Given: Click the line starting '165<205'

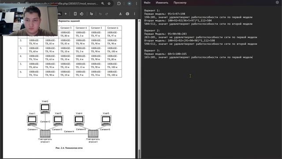Looking at the screenshot, I should [198, 57].
